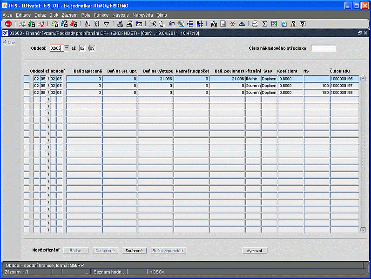The width and height of the screenshot is (371, 279).
Task: Sort descending with the Z-A icon
Action: pyautogui.click(x=97, y=24)
